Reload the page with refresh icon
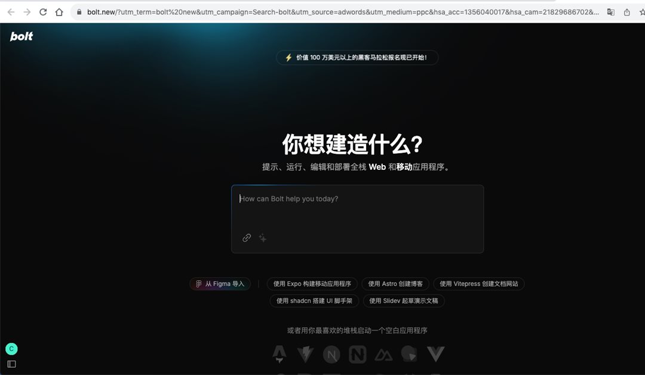This screenshot has width=645, height=375. (x=43, y=12)
